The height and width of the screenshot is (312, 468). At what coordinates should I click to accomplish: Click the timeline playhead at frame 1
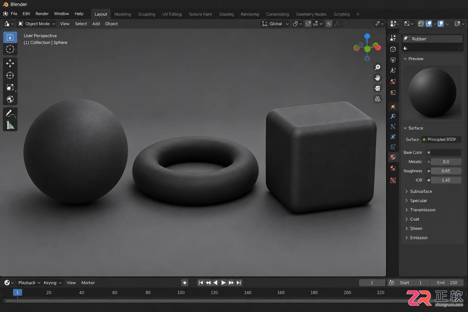tap(18, 292)
